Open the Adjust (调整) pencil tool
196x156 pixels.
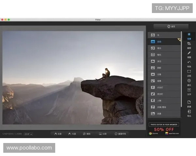pos(189,54)
